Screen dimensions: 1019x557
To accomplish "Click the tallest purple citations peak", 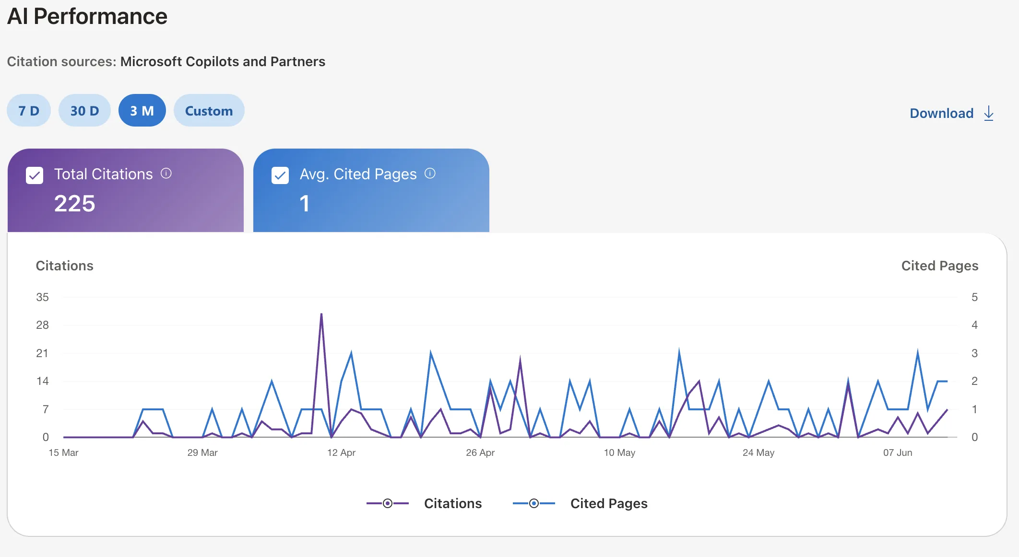I will (321, 314).
